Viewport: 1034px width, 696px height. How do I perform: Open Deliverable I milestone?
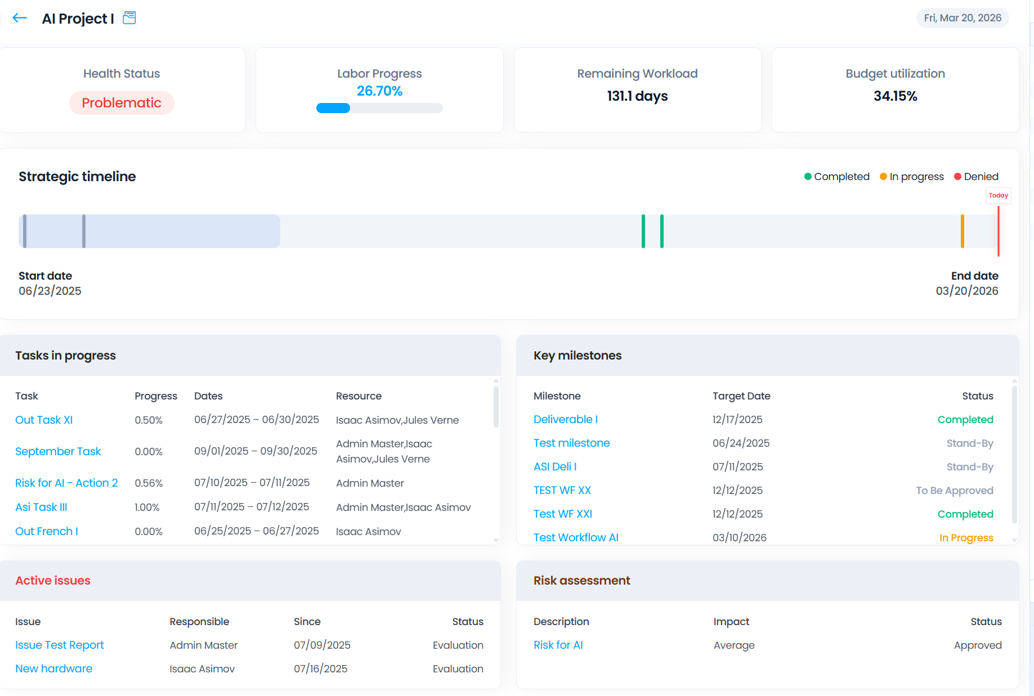(565, 420)
